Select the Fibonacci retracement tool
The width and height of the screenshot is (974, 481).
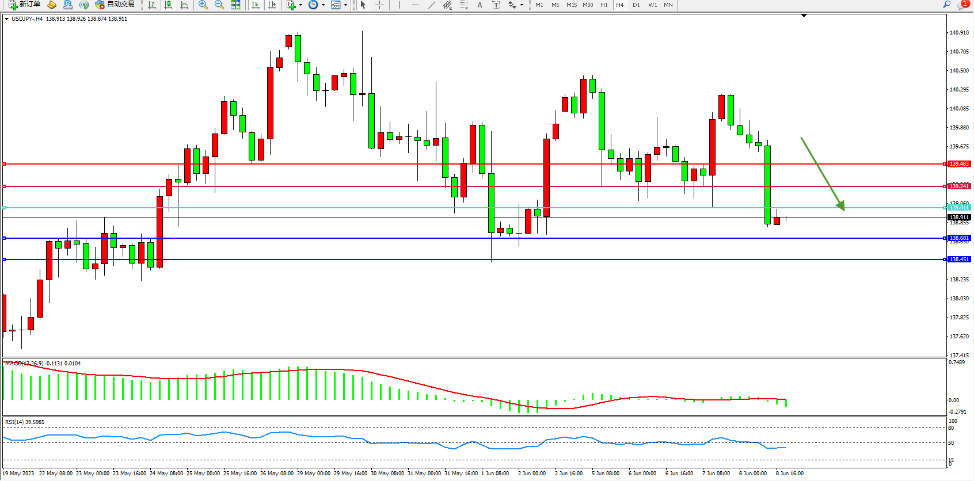click(x=463, y=5)
